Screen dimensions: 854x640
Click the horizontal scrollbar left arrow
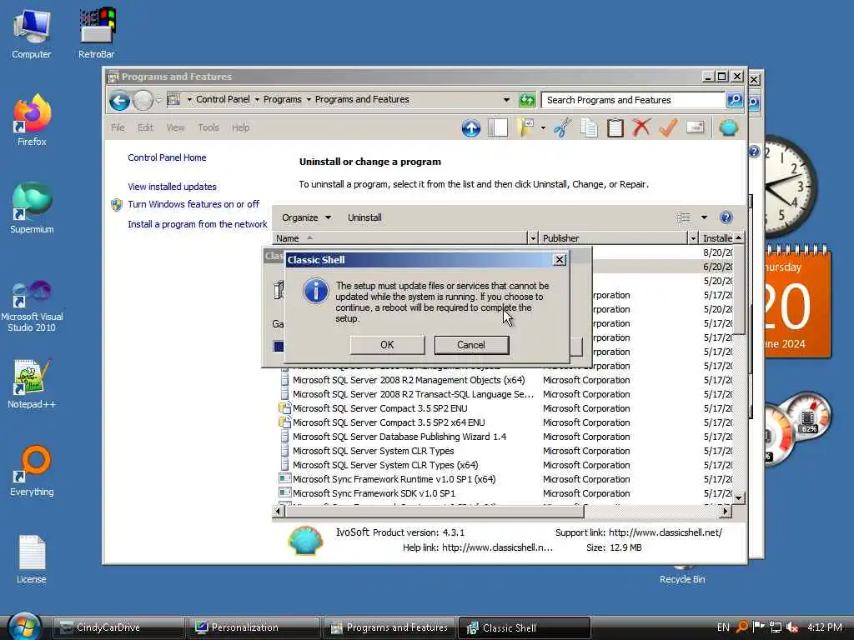pyautogui.click(x=279, y=512)
